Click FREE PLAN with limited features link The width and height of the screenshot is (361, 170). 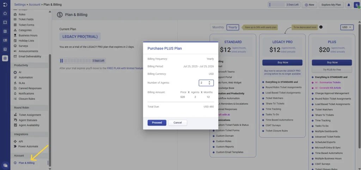125,68
